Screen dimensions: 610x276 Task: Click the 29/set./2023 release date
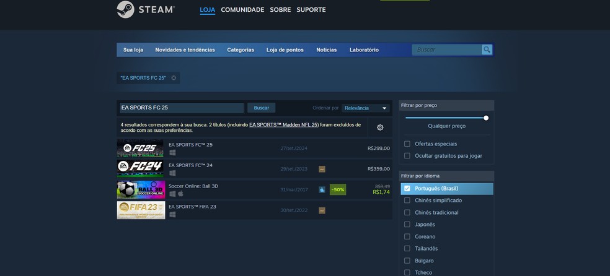pyautogui.click(x=294, y=169)
